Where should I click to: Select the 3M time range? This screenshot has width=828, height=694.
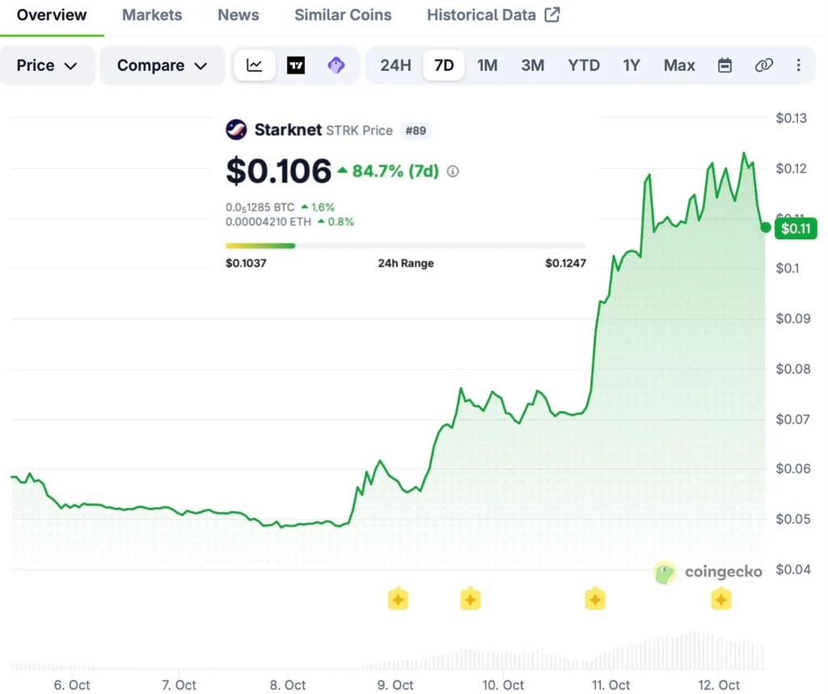coord(532,66)
